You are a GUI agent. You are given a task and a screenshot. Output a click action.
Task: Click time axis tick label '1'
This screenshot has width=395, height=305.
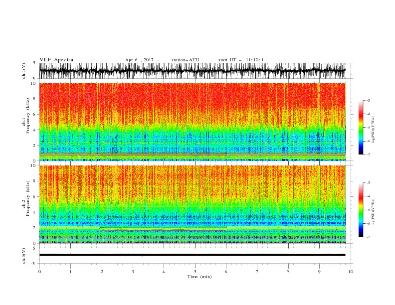(x=70, y=272)
